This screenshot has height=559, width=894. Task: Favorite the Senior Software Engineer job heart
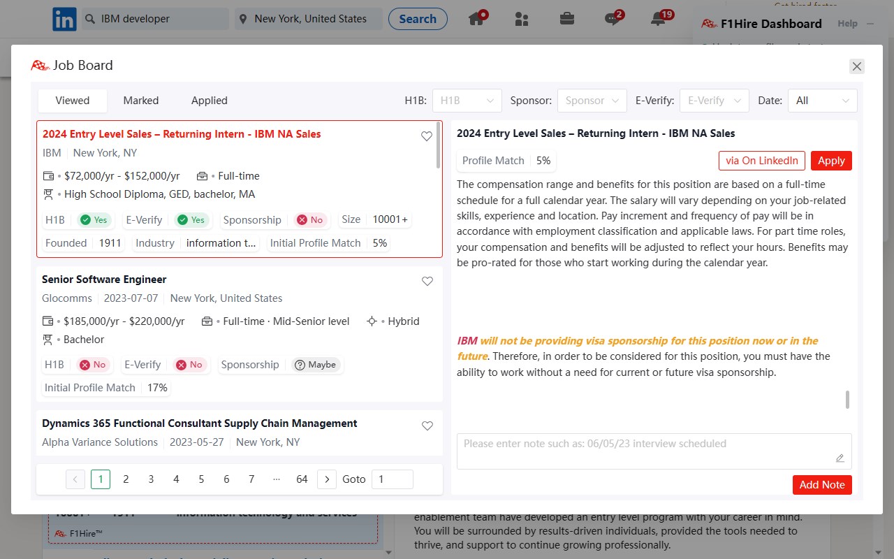pos(427,281)
